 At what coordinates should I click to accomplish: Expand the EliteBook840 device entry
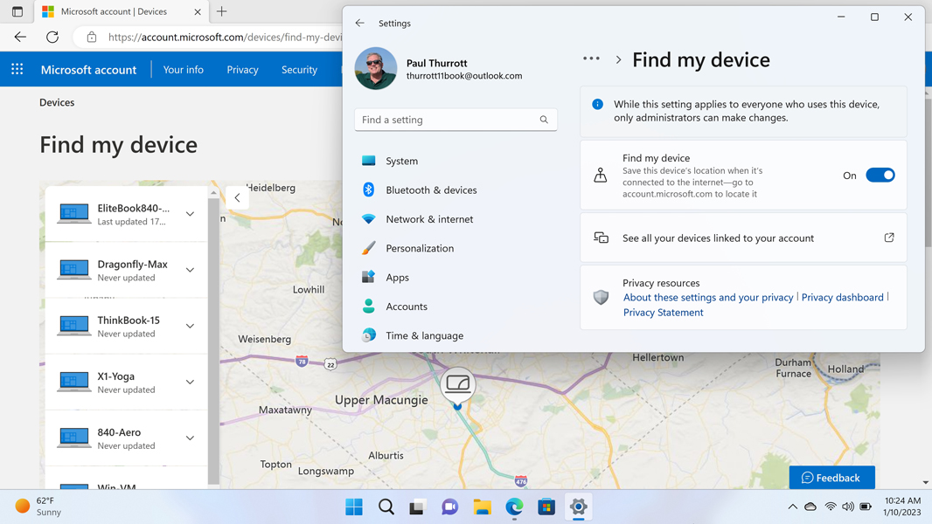191,214
